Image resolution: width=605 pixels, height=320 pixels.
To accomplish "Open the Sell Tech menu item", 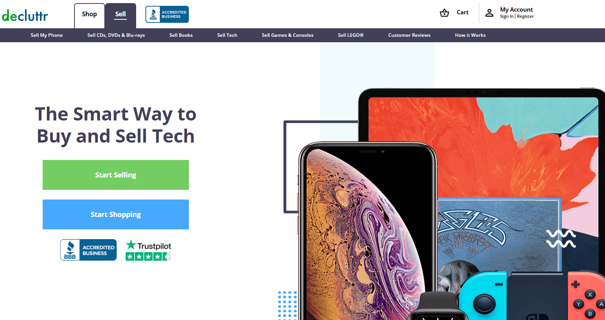I will 227,35.
